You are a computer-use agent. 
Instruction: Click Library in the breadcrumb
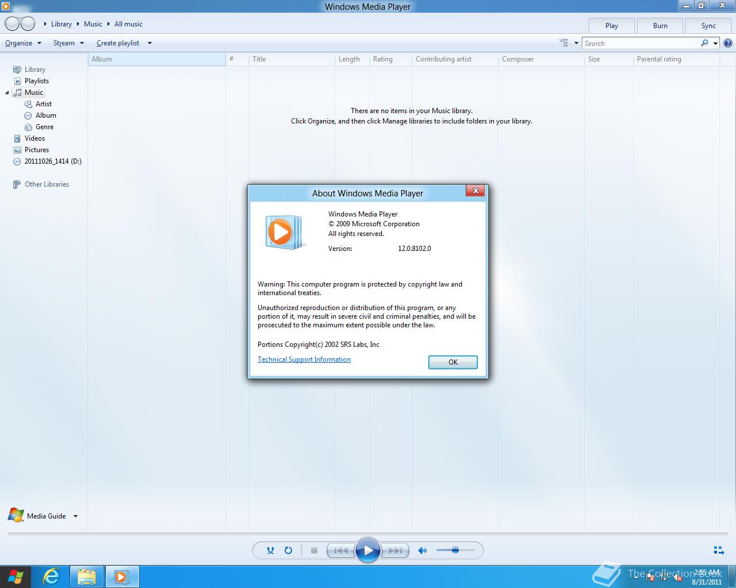(x=62, y=24)
